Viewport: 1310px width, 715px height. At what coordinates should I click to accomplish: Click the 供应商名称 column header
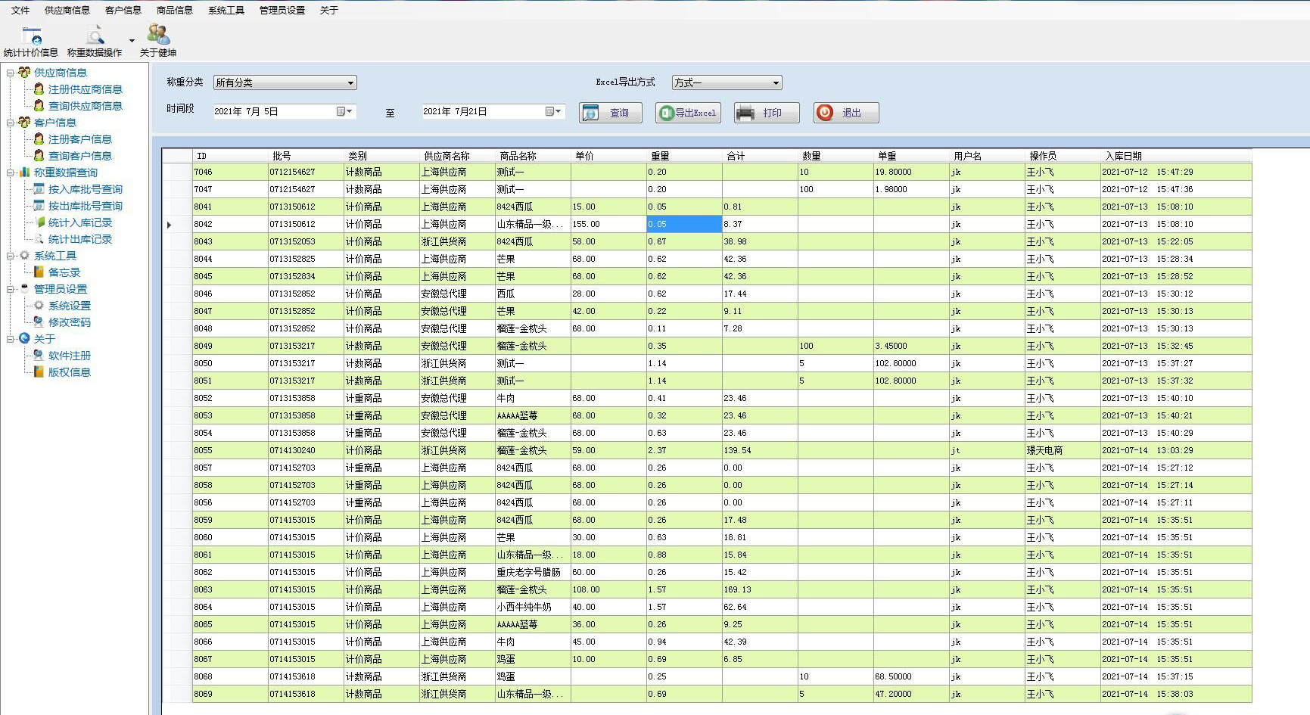point(457,156)
